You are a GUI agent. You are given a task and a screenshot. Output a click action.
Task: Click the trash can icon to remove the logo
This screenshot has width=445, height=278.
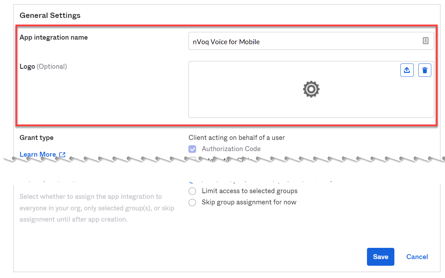click(424, 70)
